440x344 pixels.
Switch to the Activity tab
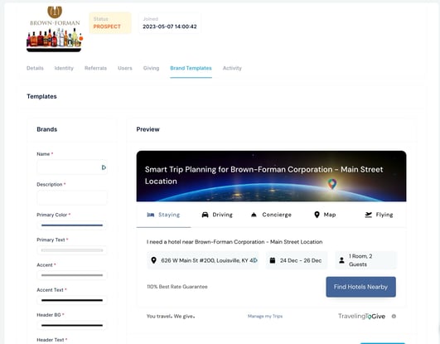(x=232, y=68)
